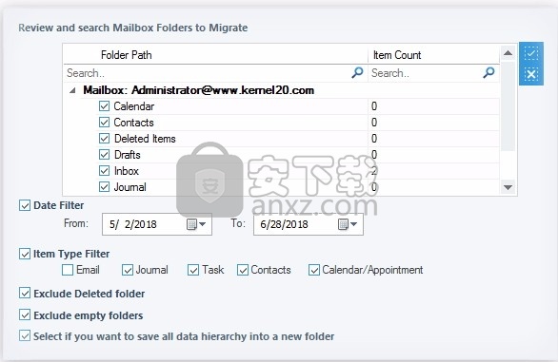
Task: Click the folder list scroll down arrow
Action: [508, 187]
